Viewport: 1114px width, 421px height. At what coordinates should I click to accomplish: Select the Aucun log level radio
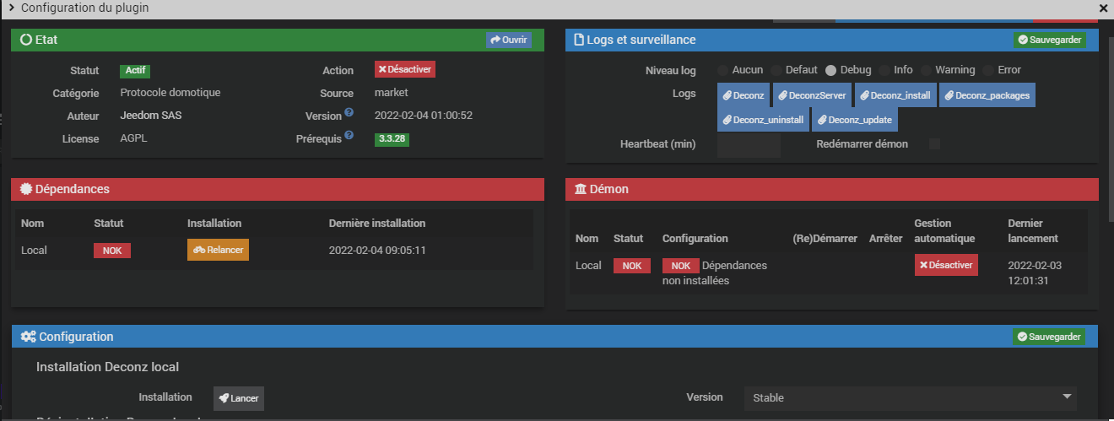pos(723,70)
